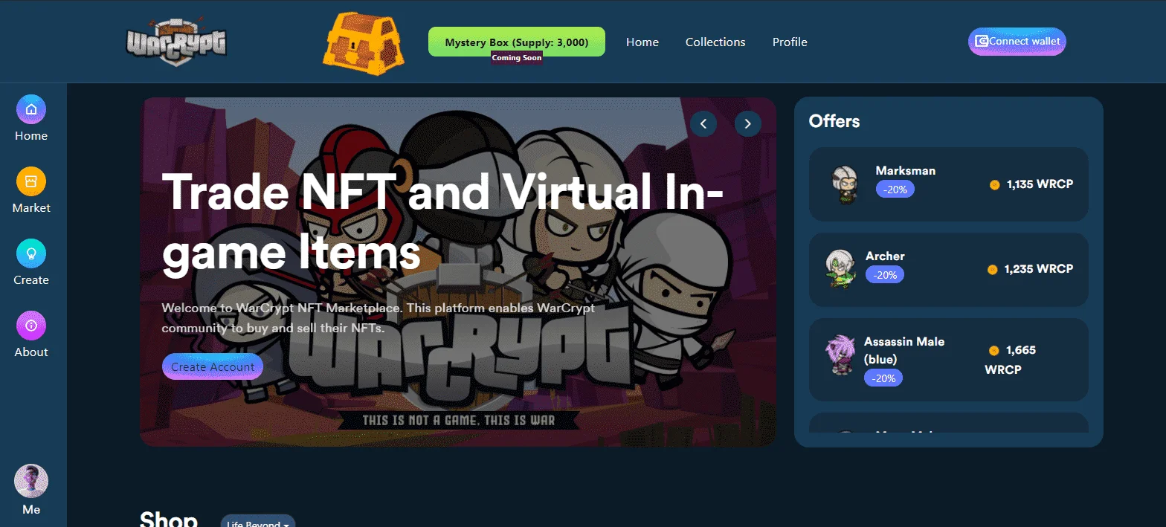Click the treasure chest mystery box icon
1166x527 pixels.
pos(364,43)
